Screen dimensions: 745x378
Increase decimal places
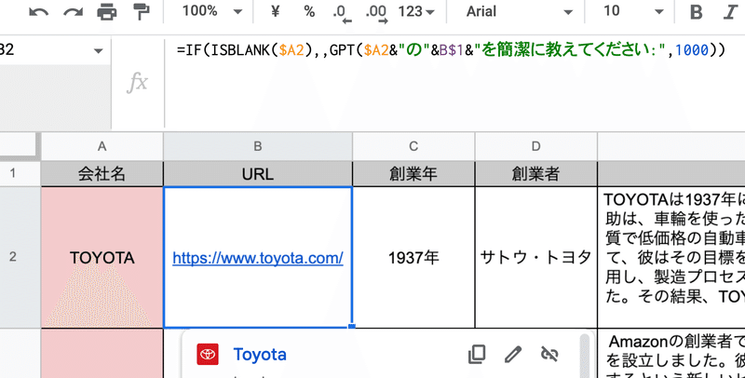click(x=376, y=13)
